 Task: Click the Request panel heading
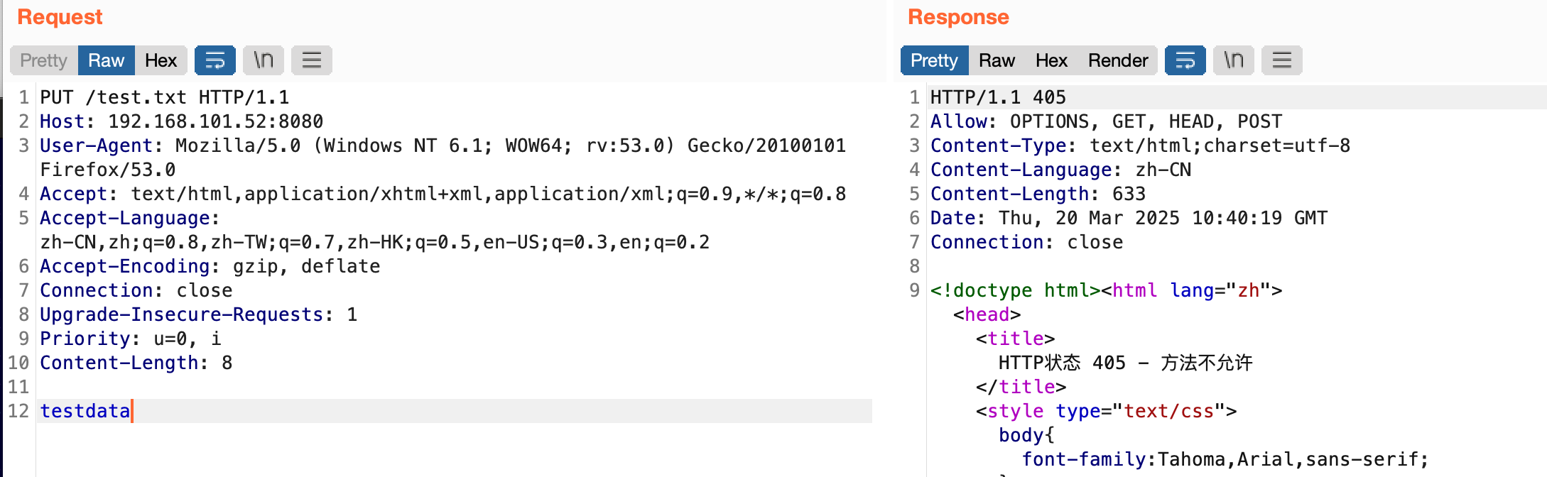60,17
